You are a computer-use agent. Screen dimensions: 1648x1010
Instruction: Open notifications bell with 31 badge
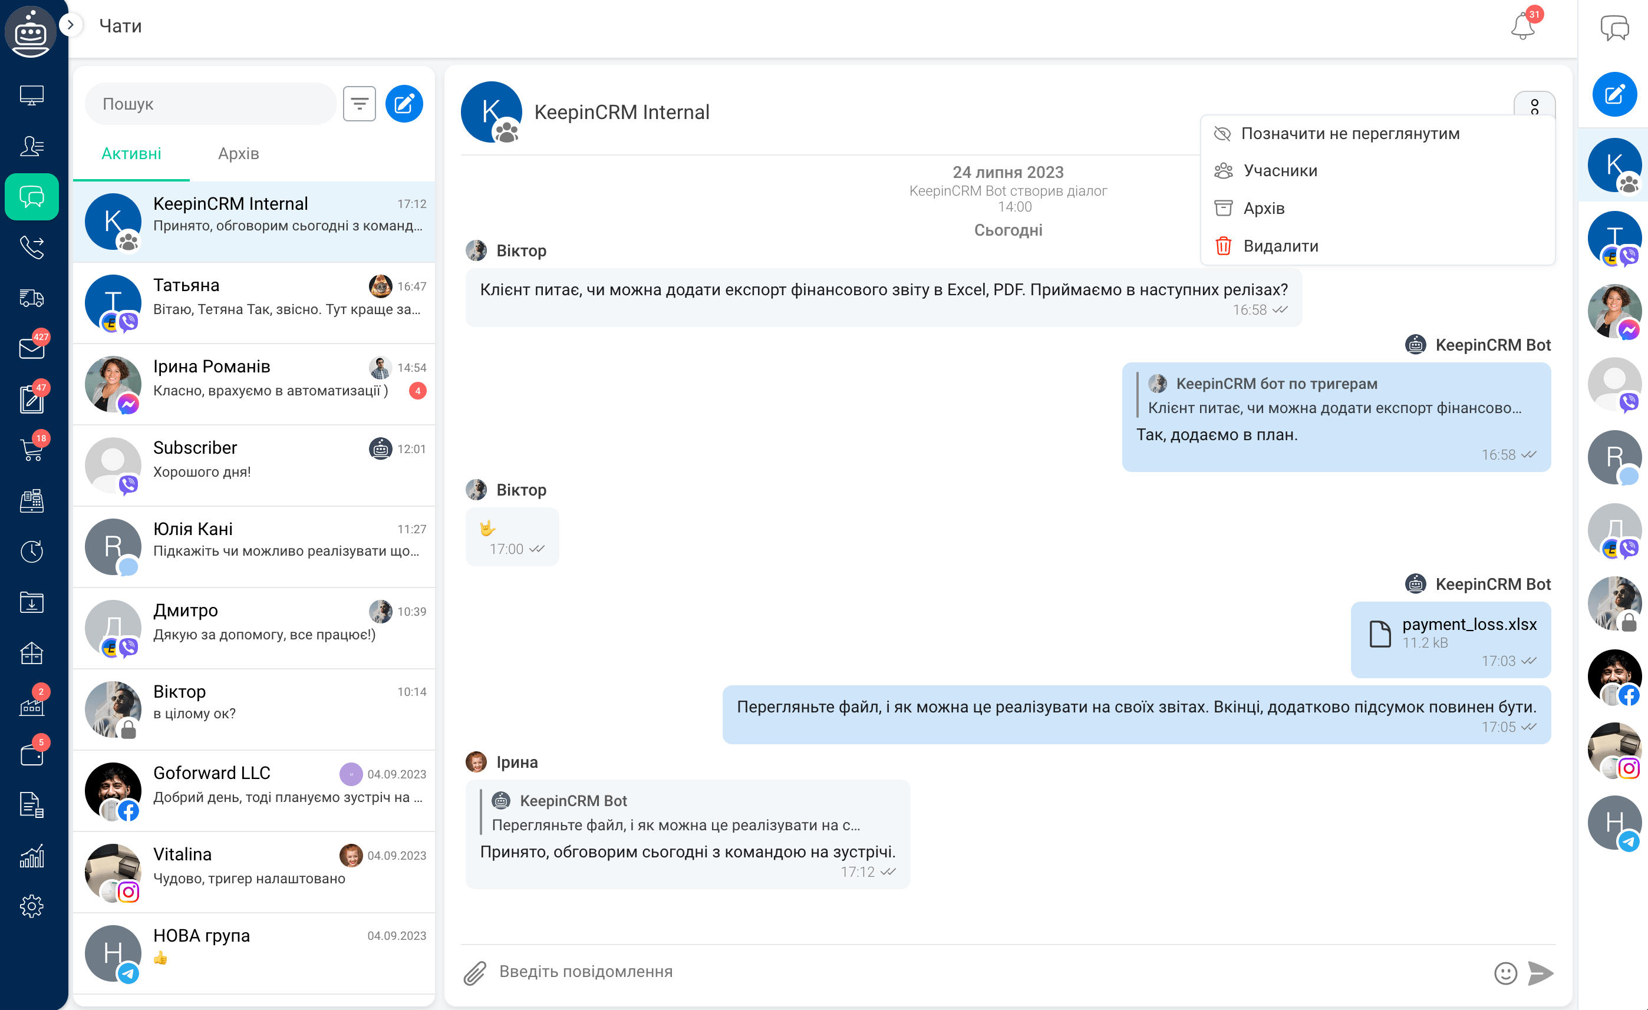[1524, 25]
